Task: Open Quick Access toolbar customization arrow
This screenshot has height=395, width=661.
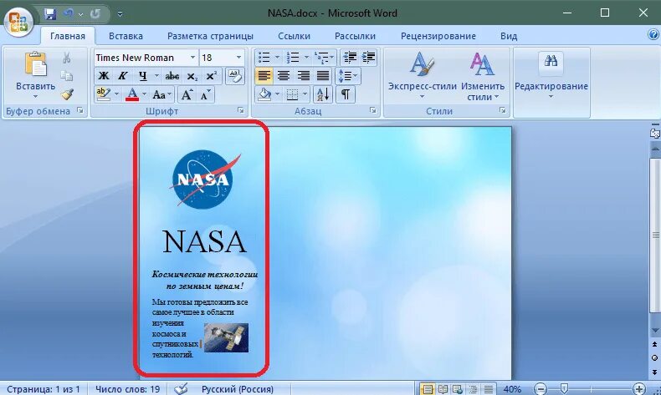Action: point(120,14)
